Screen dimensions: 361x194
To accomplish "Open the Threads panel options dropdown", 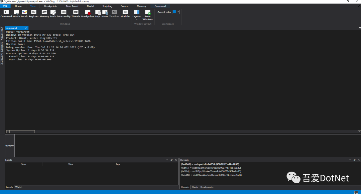I will point(350,160).
